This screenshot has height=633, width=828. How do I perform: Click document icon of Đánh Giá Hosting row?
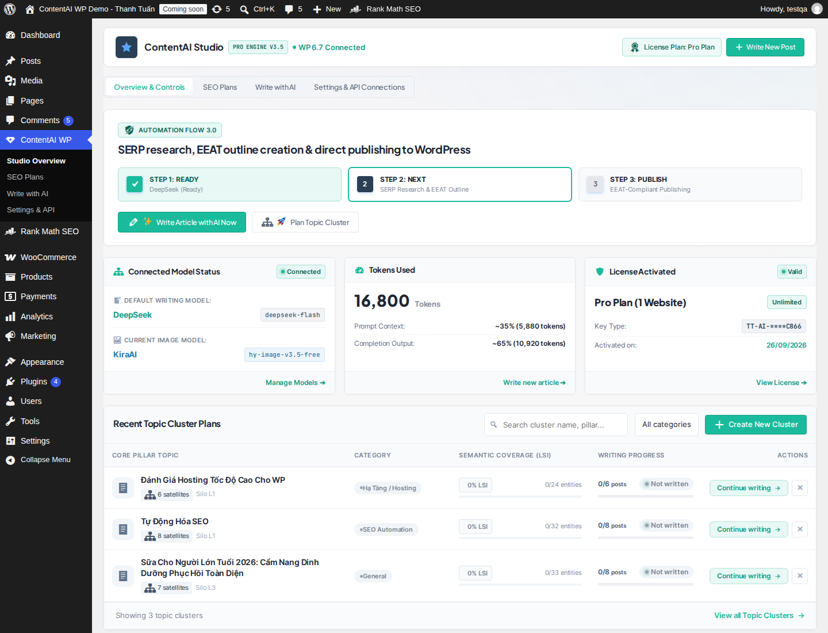[123, 488]
